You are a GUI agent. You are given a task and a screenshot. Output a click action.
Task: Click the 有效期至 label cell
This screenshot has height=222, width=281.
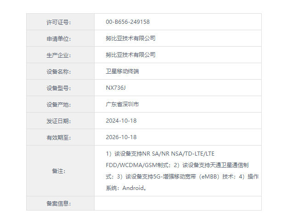(61, 137)
